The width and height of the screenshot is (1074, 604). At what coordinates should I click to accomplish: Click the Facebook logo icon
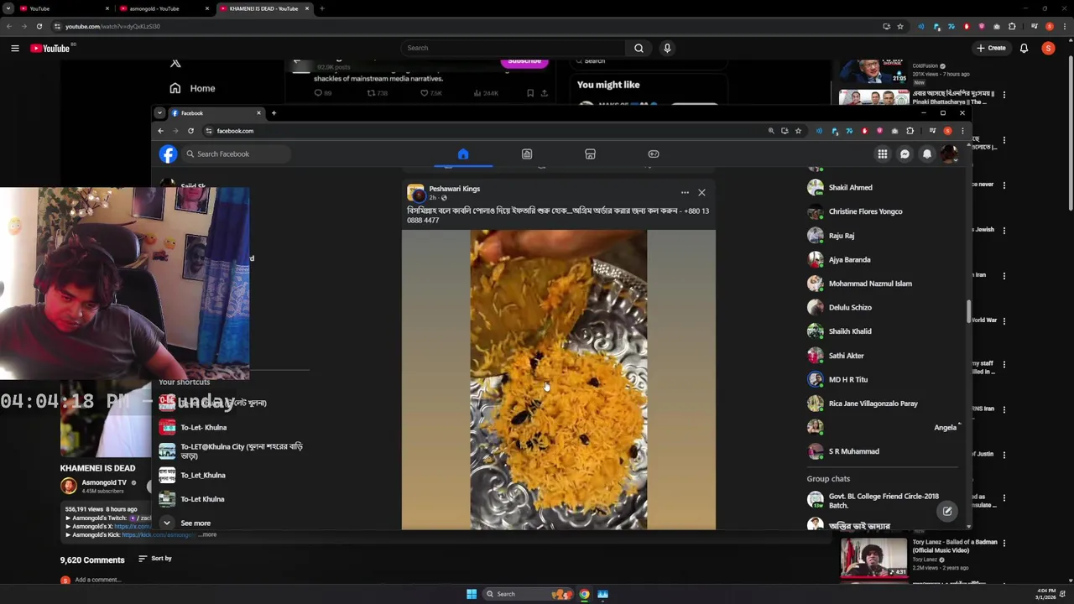[168, 154]
